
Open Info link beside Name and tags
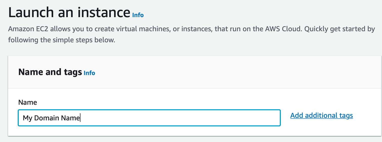coord(89,73)
